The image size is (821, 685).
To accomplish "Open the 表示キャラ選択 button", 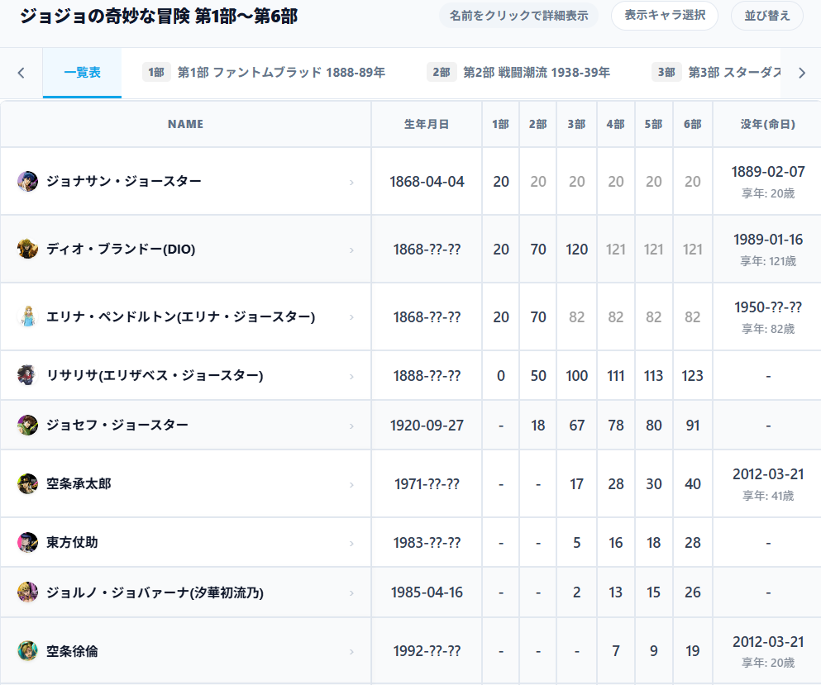I will pos(665,15).
